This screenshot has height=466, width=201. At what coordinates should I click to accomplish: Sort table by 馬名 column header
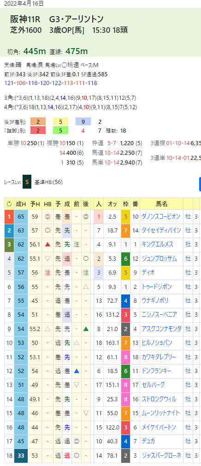coord(161,204)
